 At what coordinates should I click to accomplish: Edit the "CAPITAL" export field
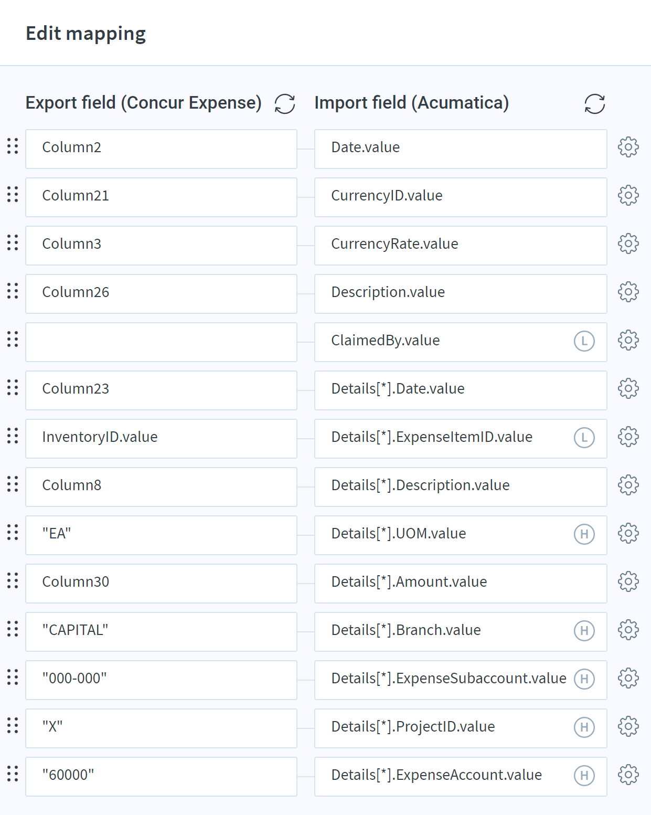pos(161,632)
